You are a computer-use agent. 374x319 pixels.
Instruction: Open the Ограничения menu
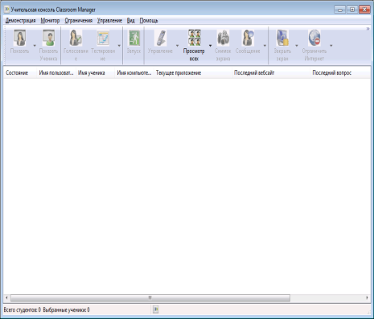[x=79, y=20]
